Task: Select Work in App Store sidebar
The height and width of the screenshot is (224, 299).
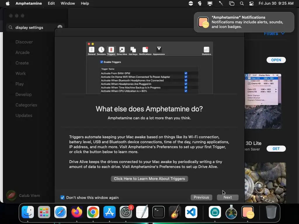Action: tap(21, 73)
